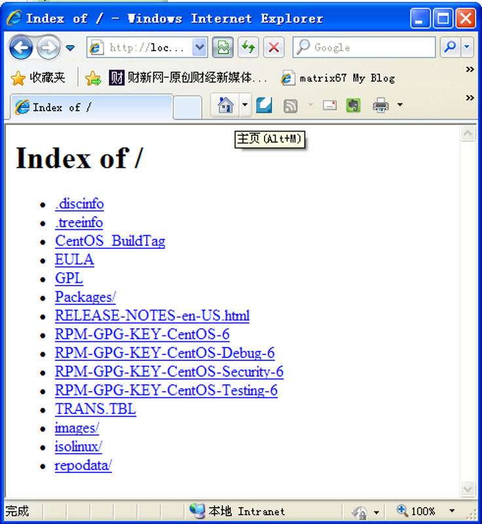
Task: Open the Home button dropdown arrow
Action: [x=245, y=105]
